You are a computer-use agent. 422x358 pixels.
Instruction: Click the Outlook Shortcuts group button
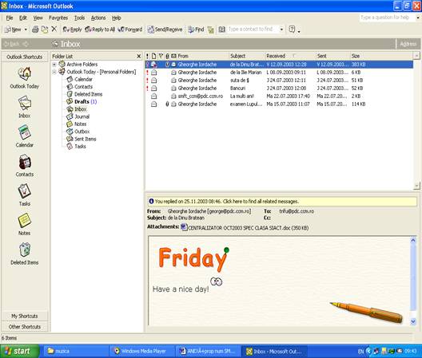tap(25, 57)
